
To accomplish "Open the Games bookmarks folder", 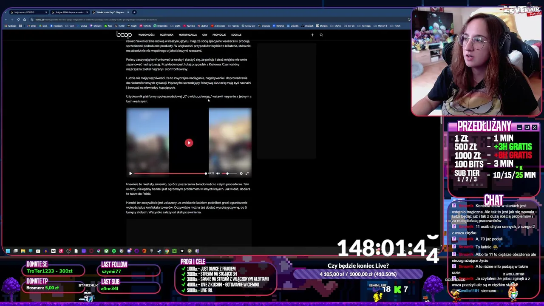I will [x=234, y=26].
